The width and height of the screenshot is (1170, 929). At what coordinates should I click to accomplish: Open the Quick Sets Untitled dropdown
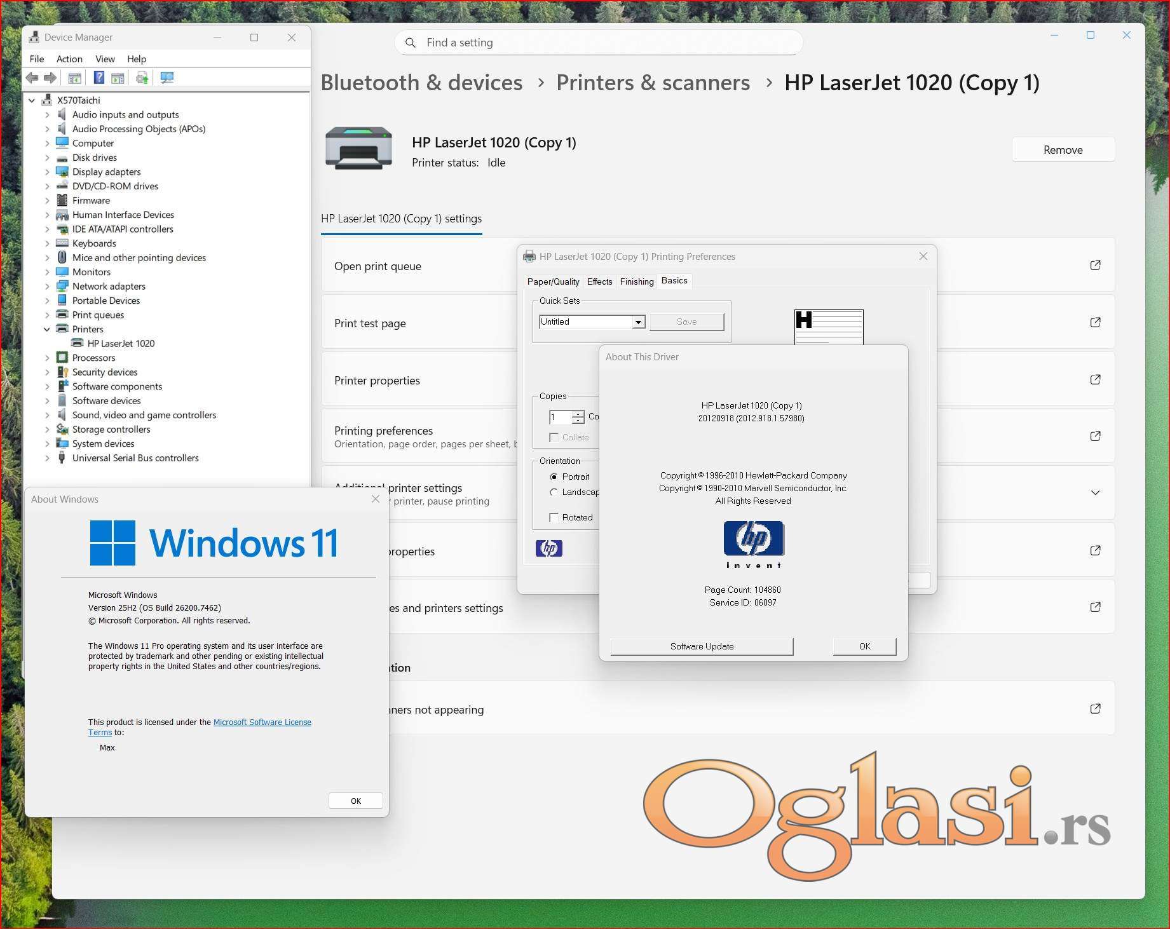(637, 322)
